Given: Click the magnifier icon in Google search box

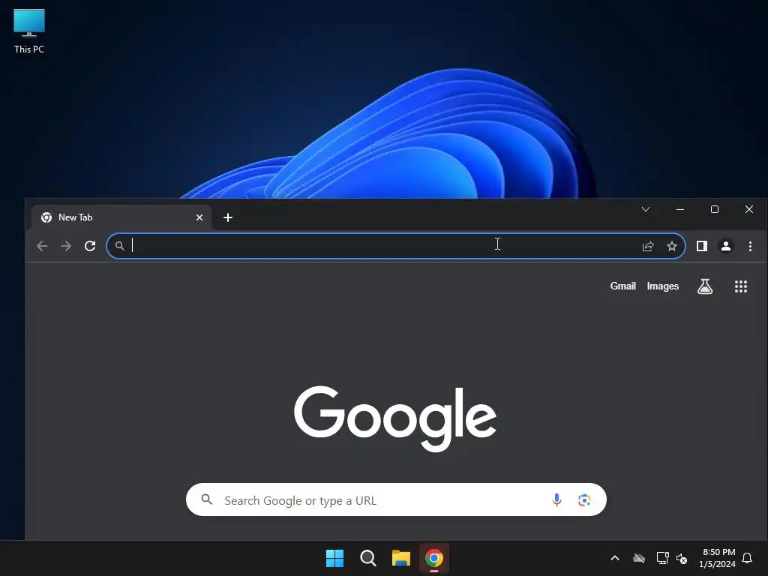Looking at the screenshot, I should [207, 499].
